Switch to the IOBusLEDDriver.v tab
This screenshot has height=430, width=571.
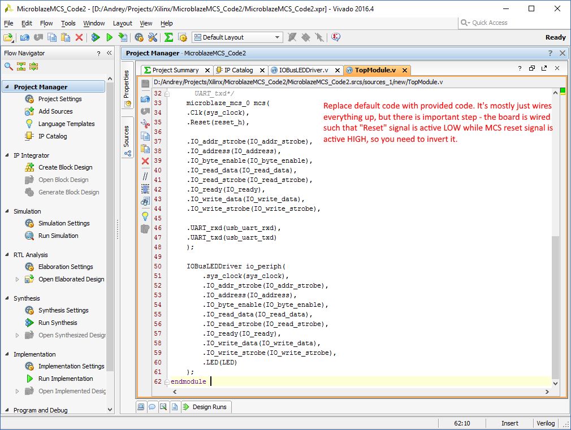[x=303, y=70]
